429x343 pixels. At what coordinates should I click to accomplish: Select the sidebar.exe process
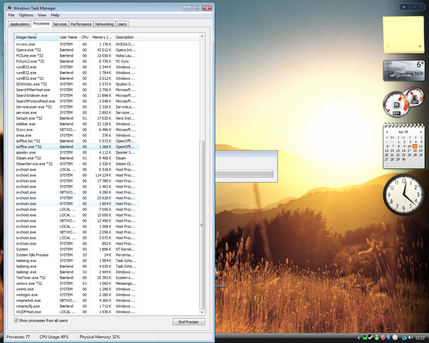pos(76,124)
